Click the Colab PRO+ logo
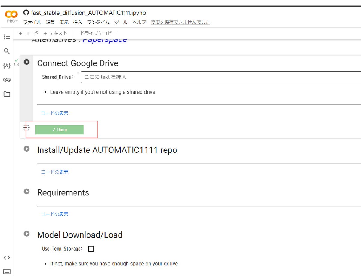Image resolution: width=361 pixels, height=276 pixels. (x=12, y=17)
